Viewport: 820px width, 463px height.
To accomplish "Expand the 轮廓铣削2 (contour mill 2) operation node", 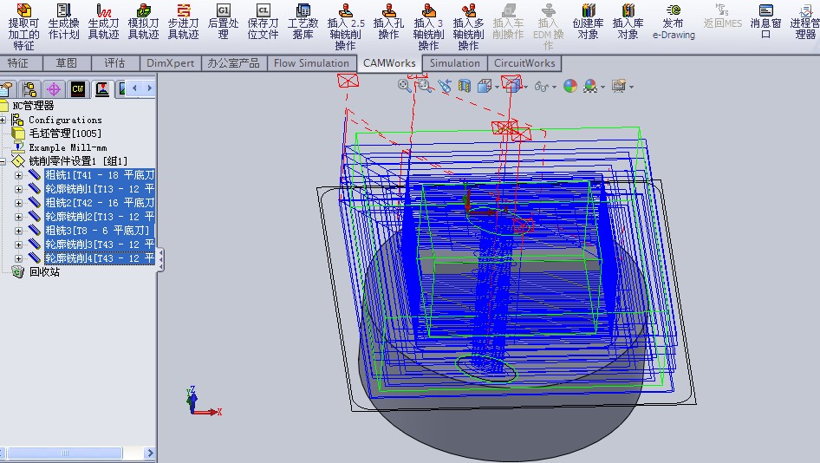I will click(18, 217).
